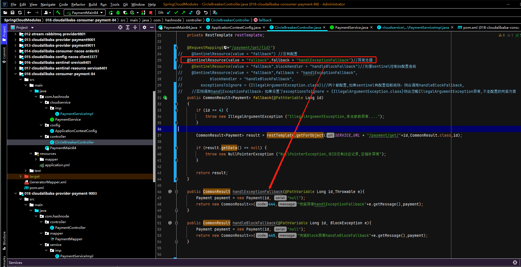
Task: Click the Save All floppy disk icon
Action: [x=13, y=13]
